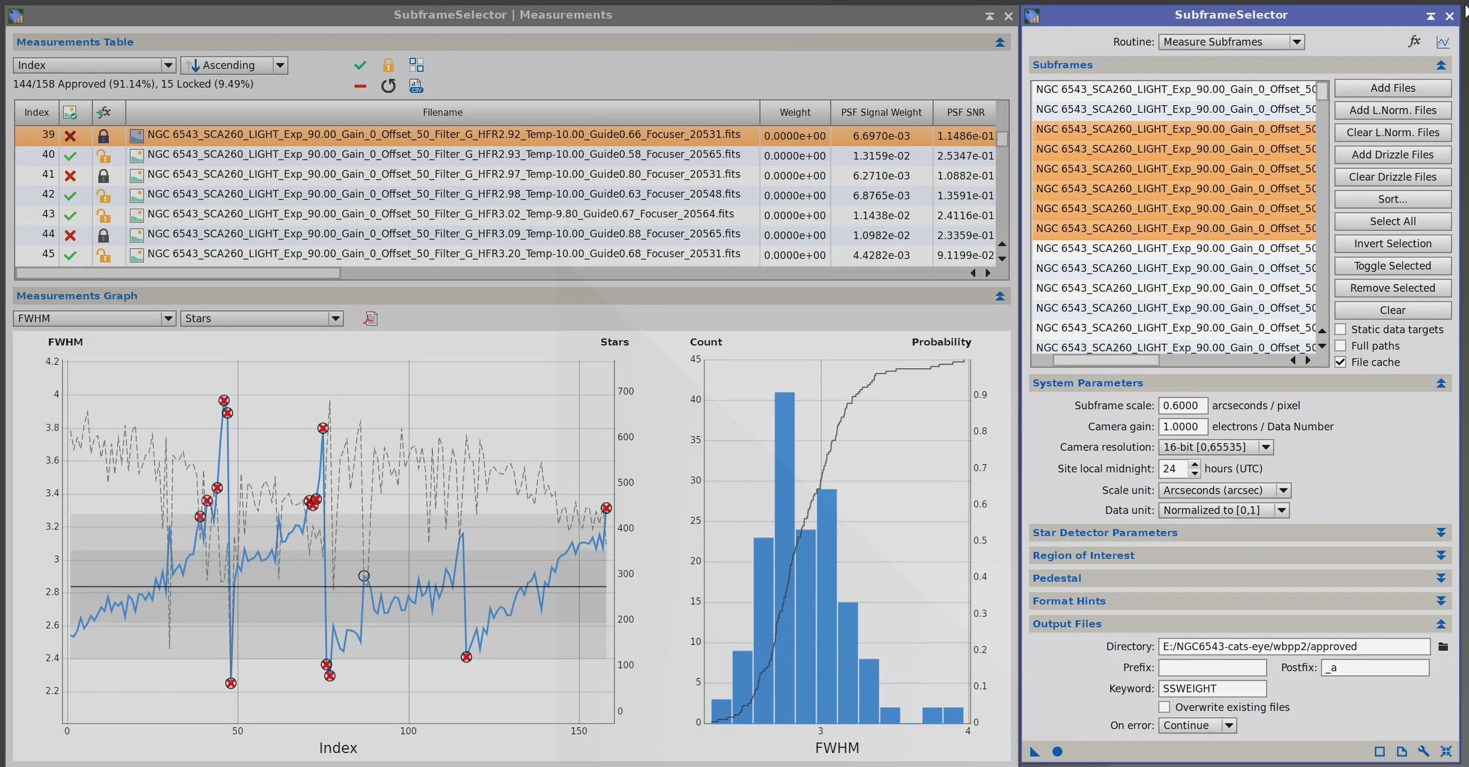Click the green approve checkmark icon
1469x767 pixels.
click(360, 65)
